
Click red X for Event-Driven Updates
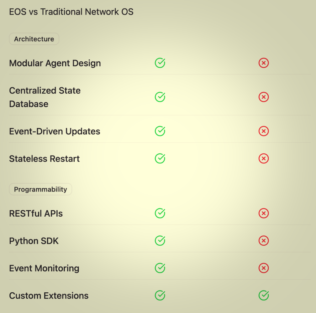(264, 131)
